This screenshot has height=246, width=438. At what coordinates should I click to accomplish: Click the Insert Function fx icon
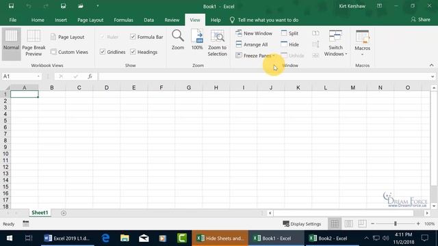pos(90,76)
